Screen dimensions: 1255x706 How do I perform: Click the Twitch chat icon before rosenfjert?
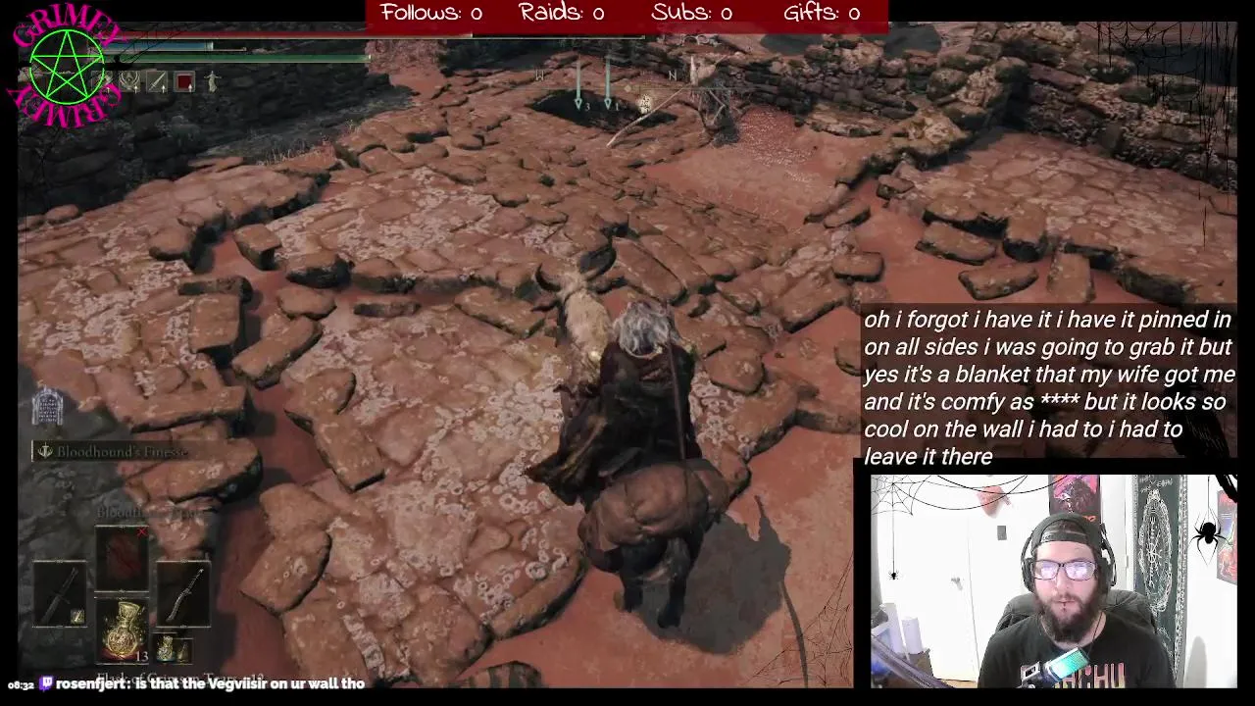coord(45,683)
